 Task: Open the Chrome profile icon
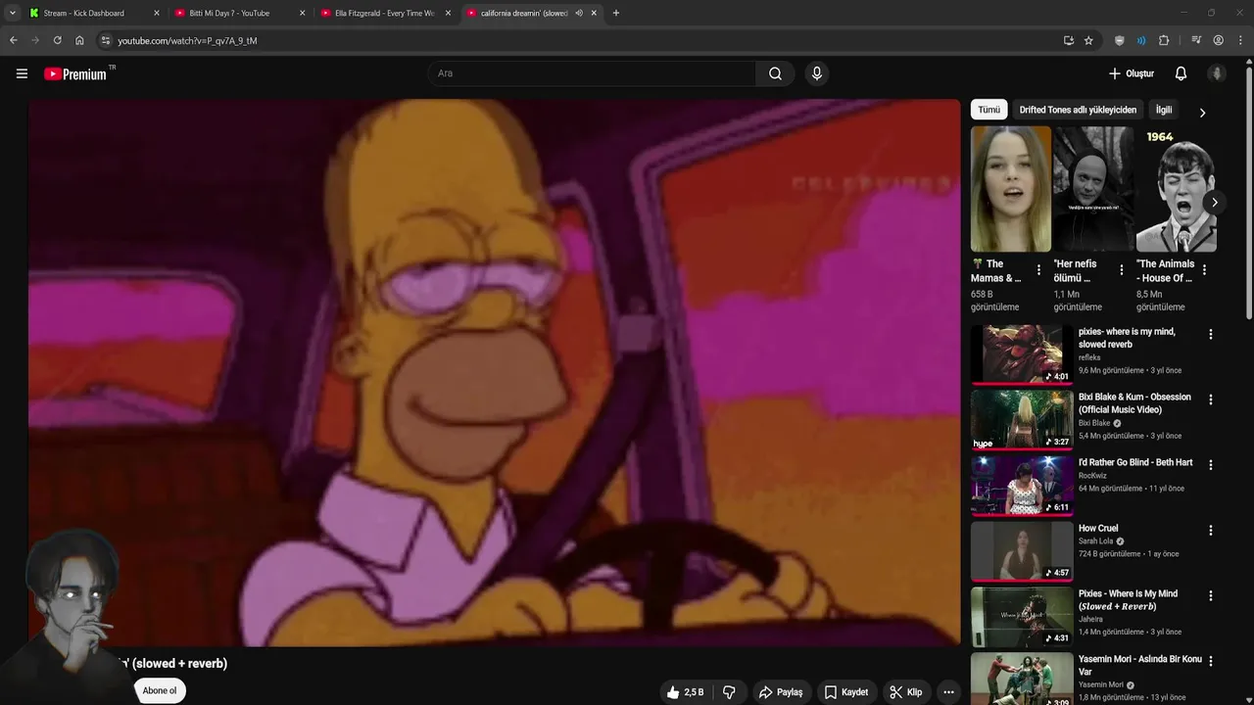point(1218,40)
